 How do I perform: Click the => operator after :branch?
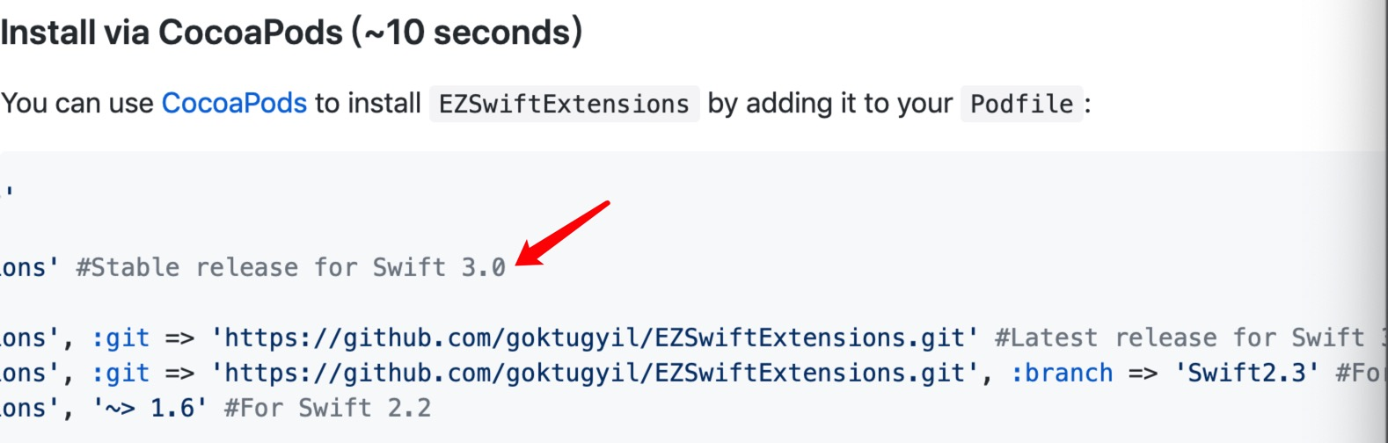[1143, 373]
